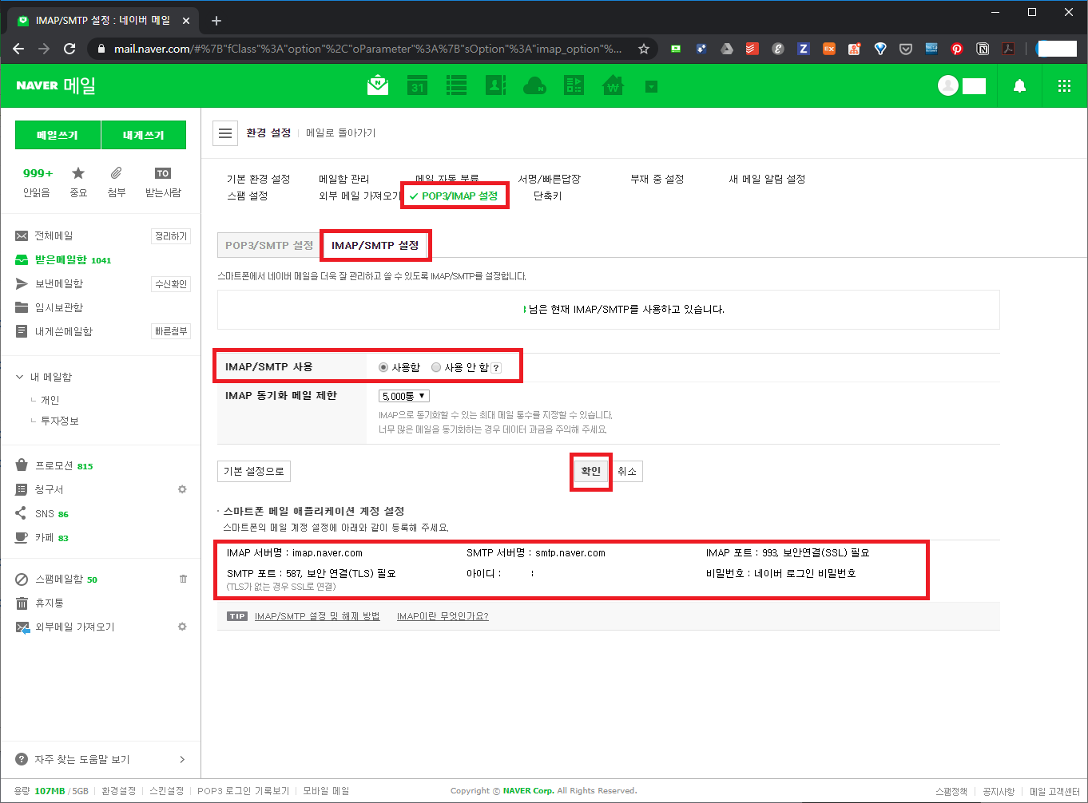Viewport: 1088px width, 803px height.
Task: Open the Naver Memo list icon
Action: 456,85
